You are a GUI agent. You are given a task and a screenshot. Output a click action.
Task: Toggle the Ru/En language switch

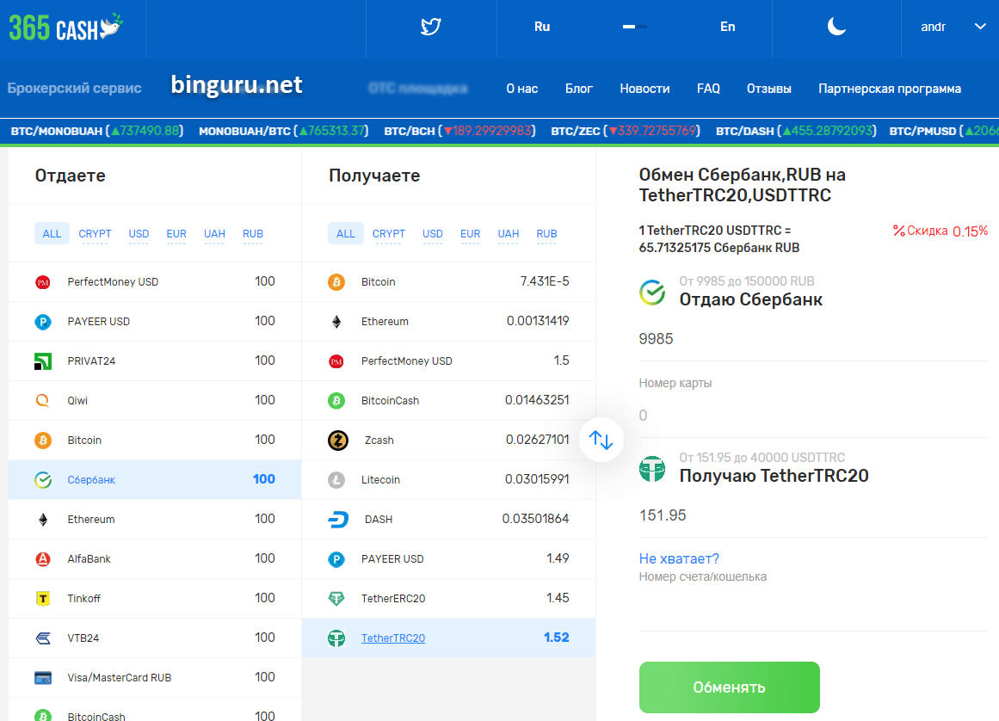634,27
